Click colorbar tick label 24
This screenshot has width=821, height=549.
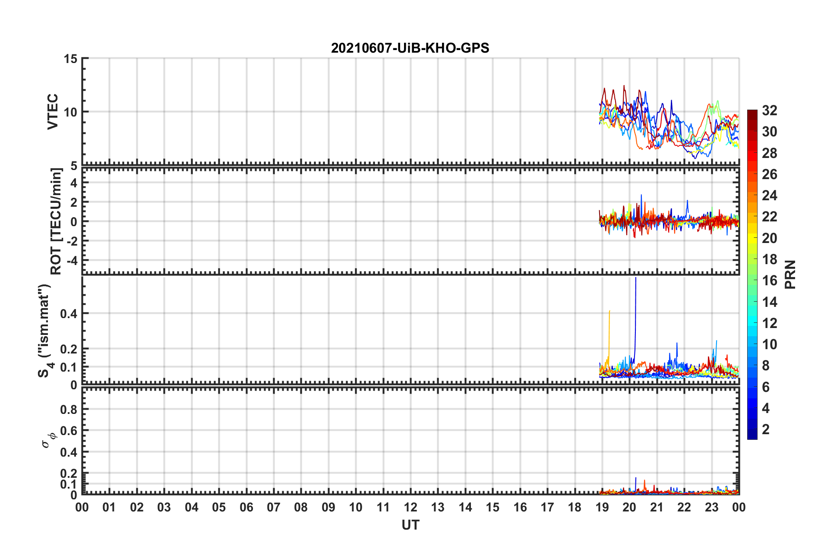coord(770,196)
